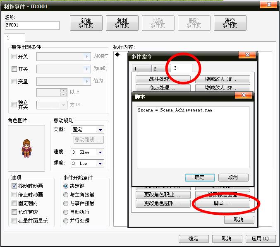
Task: Click the 粘贴事件页 button
Action: (158, 23)
